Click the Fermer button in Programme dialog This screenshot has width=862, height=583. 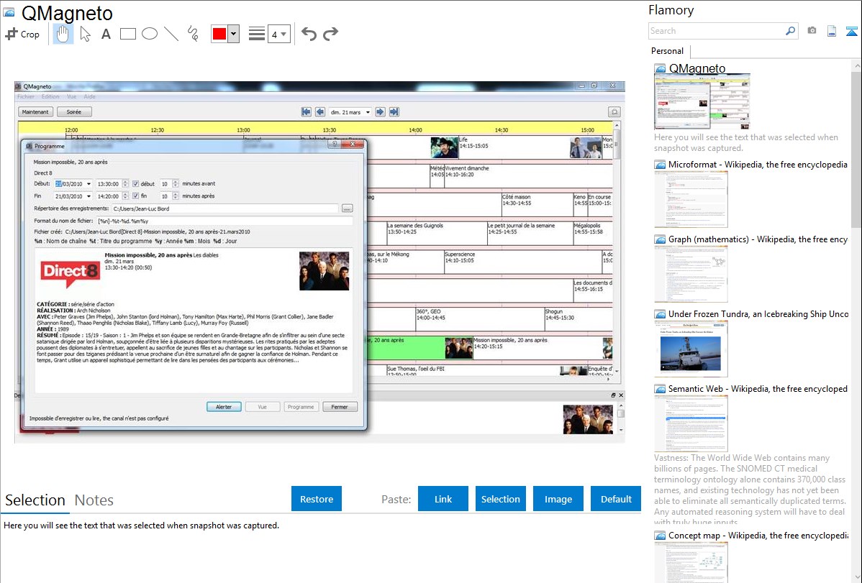click(x=340, y=407)
